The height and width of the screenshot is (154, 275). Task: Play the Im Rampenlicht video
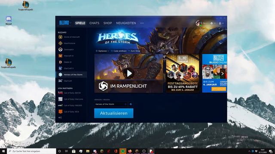[129, 73]
